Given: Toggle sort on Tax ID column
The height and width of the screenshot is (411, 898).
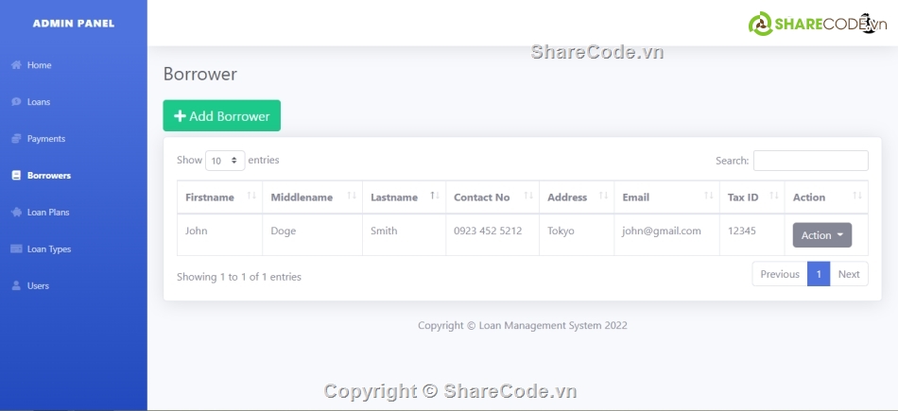Looking at the screenshot, I should [773, 197].
